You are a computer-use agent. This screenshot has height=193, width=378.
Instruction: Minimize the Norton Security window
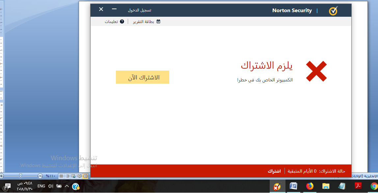[114, 9]
